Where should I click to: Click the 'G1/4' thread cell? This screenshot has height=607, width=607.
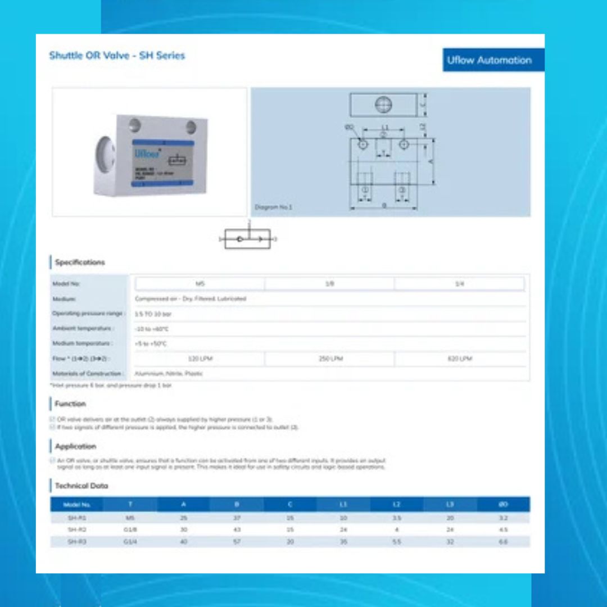(130, 542)
